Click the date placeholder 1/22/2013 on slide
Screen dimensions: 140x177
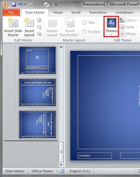pos(95,155)
